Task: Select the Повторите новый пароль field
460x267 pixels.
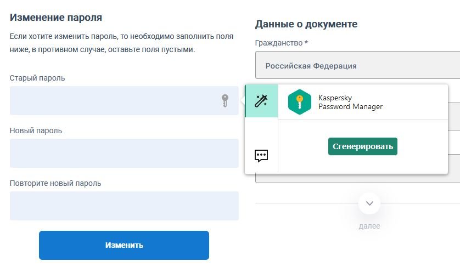Action: click(124, 206)
